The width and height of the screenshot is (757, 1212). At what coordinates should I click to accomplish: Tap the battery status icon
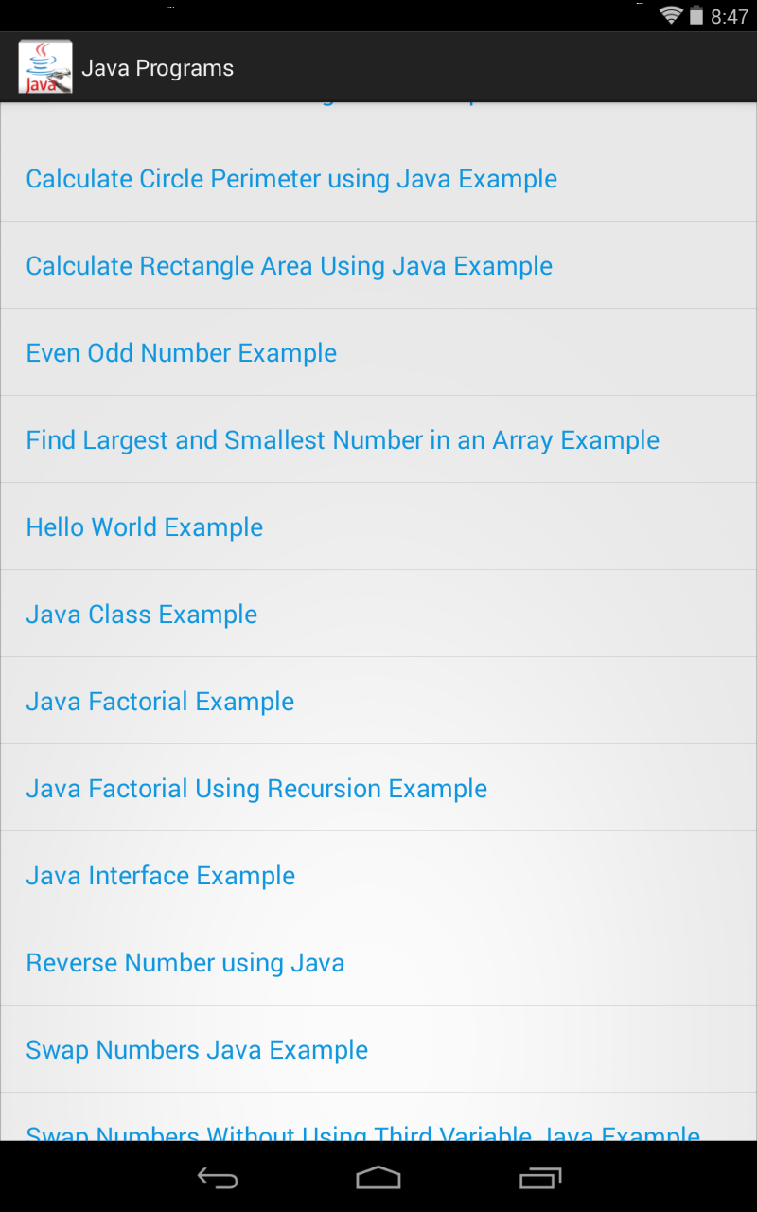697,15
